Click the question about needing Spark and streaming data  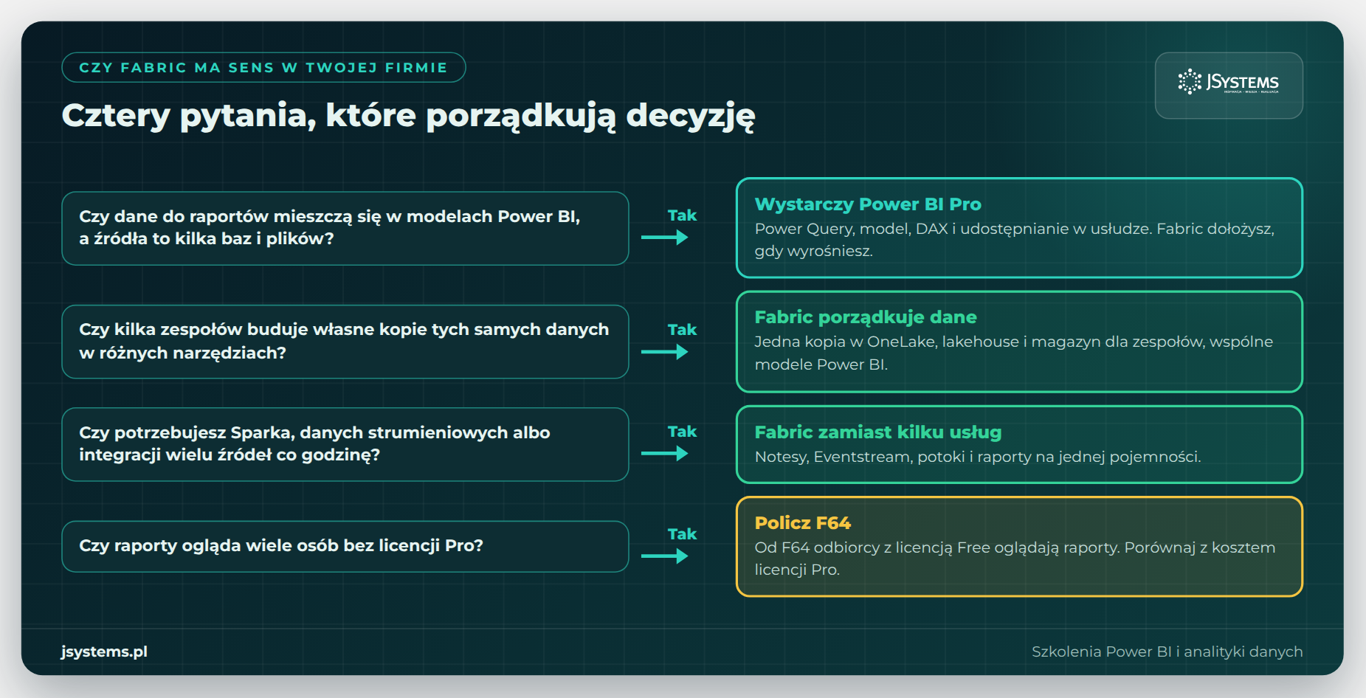point(345,444)
